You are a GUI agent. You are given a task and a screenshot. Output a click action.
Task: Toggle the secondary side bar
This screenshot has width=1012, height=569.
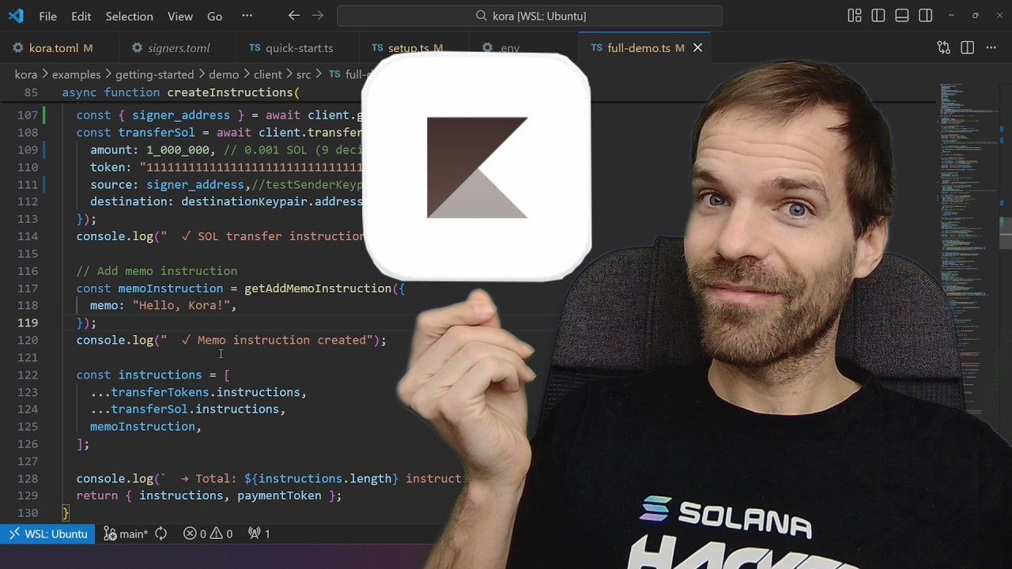point(925,16)
